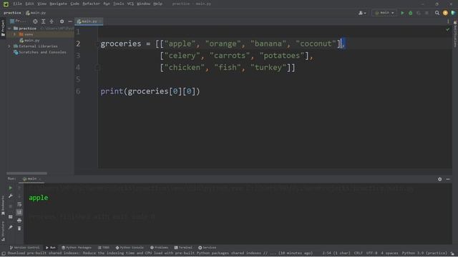
Task: Open Terminal tool window
Action: [x=183, y=248]
